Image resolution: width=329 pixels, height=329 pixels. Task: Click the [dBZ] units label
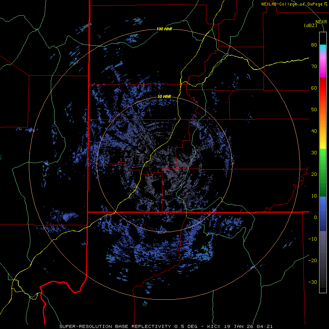(x=310, y=26)
